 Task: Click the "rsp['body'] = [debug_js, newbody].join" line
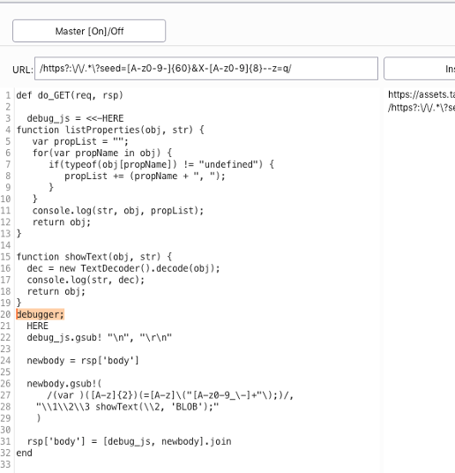tap(129, 441)
